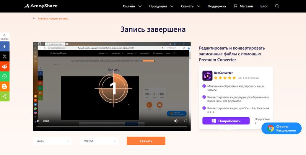This screenshot has width=306, height=155.
Task: Click the purple Попробовать button
Action: click(x=226, y=121)
